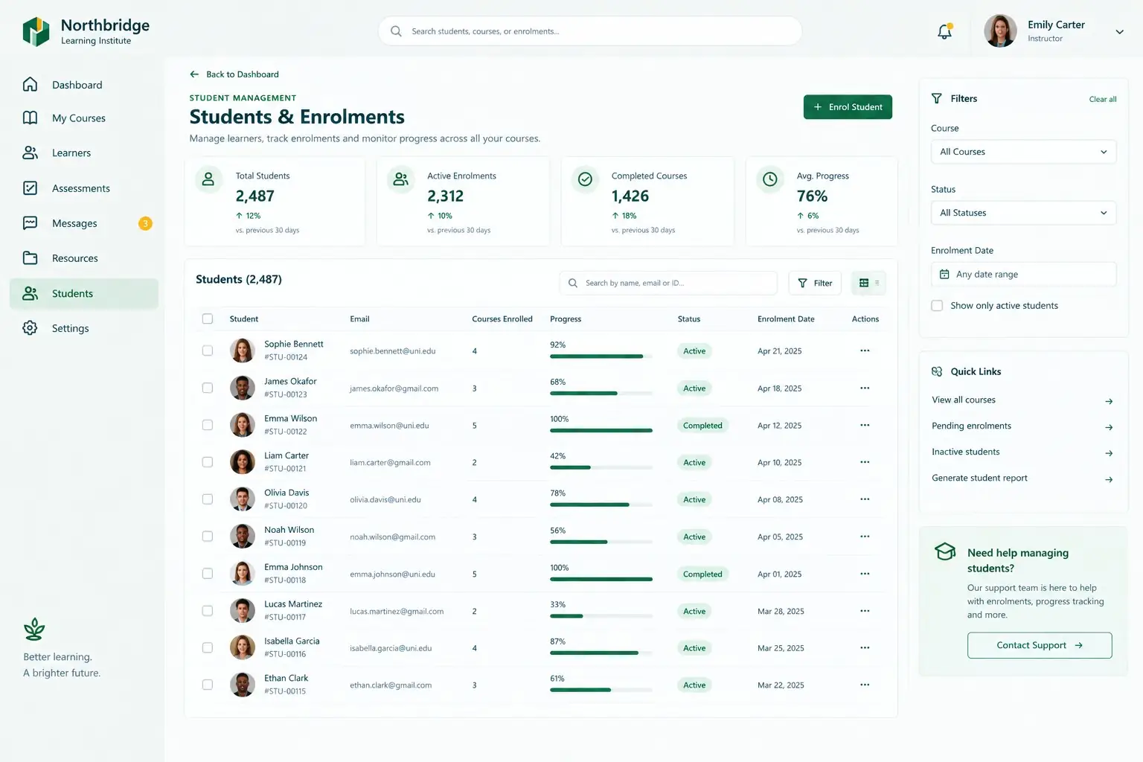
Task: Click the back arrow to Dashboard
Action: tap(194, 74)
